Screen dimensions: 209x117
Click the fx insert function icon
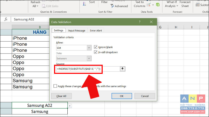[6, 19]
